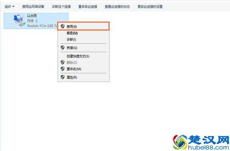This screenshot has width=230, height=151.
Task: Click the 网络 2 label text
Action: 32,21
